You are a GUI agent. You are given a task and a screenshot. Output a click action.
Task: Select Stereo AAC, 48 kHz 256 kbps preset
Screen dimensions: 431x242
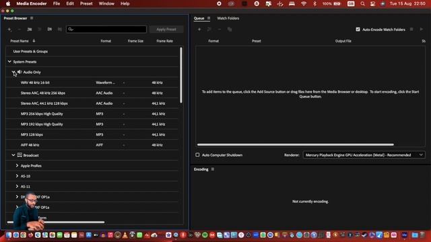(92, 93)
